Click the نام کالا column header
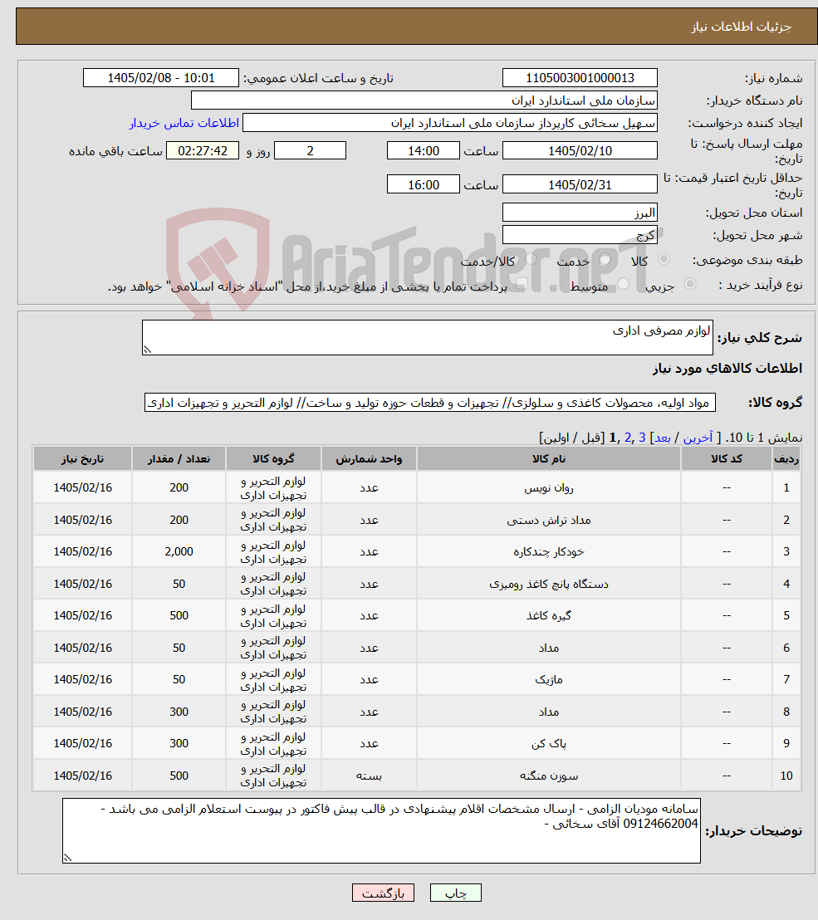Viewport: 818px width, 920px height. (x=549, y=459)
